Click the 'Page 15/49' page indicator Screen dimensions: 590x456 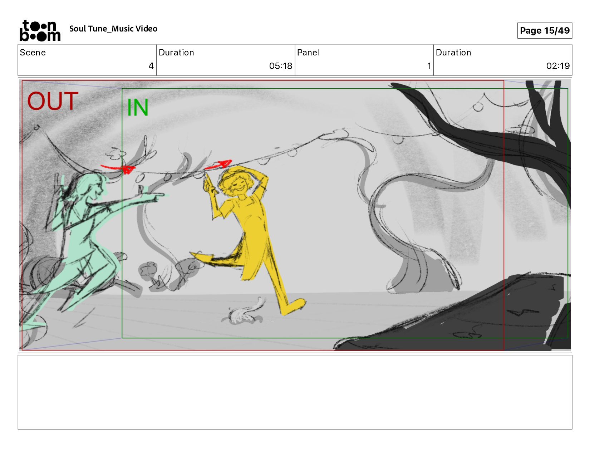545,30
